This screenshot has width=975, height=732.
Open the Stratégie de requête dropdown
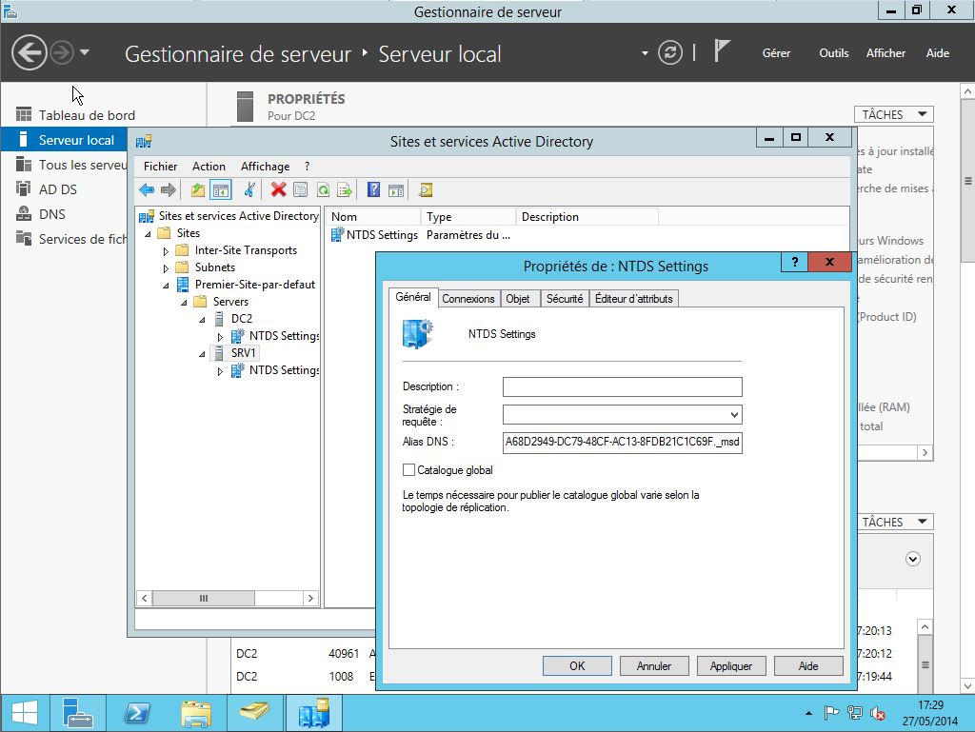(x=734, y=414)
